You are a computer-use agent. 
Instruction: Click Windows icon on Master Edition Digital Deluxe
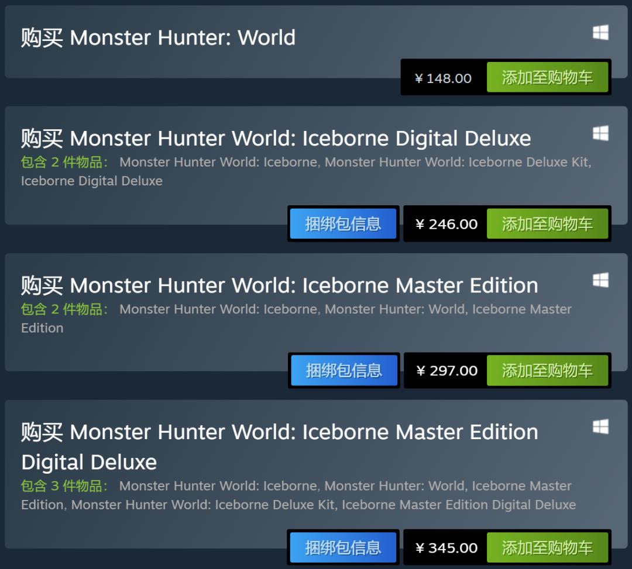[600, 427]
